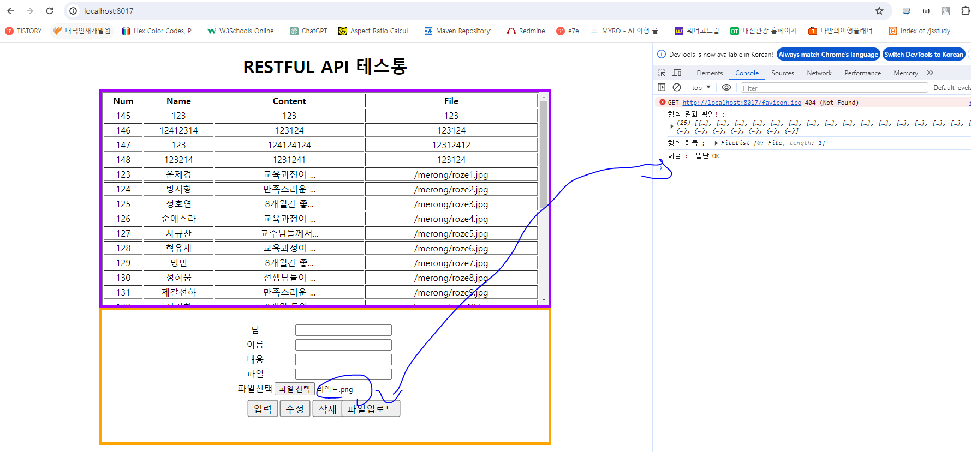Click the 입력 button

(263, 408)
